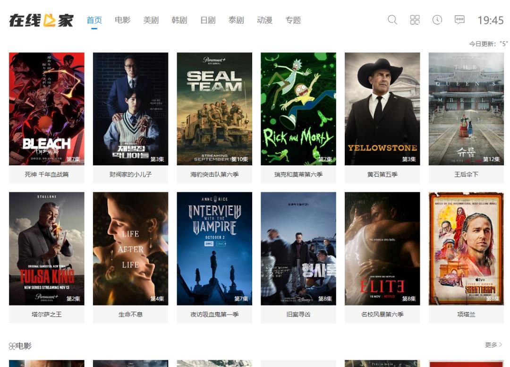
Task: Click the title link 名校风暴第六季
Action: 382,314
